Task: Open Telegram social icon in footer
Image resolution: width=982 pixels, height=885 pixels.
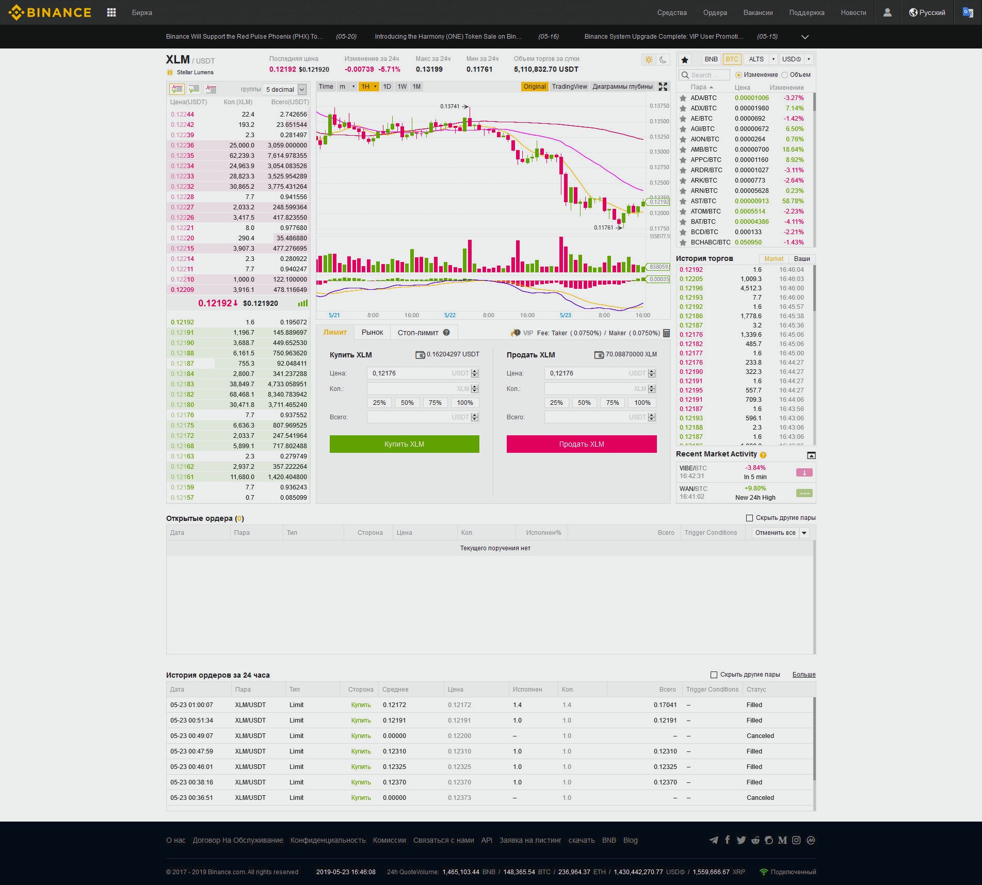Action: (714, 840)
